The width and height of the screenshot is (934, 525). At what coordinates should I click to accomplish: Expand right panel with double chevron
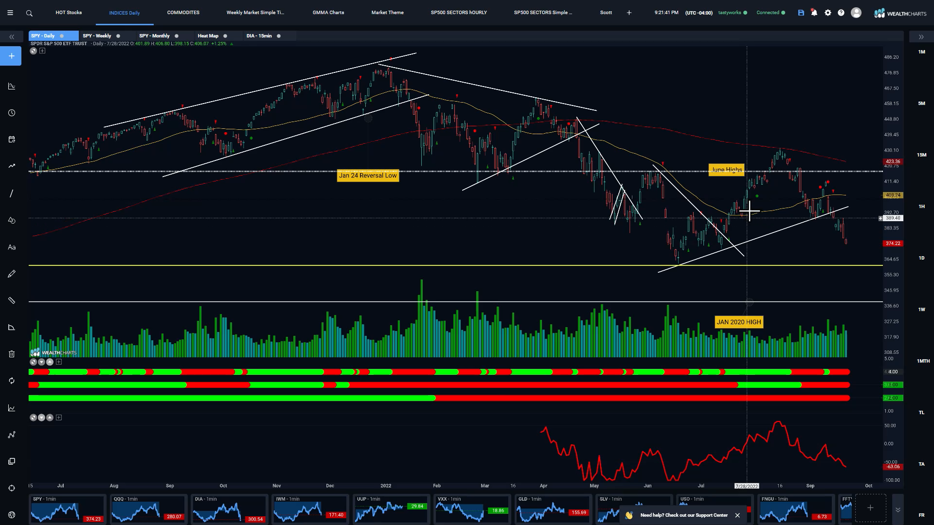921,37
